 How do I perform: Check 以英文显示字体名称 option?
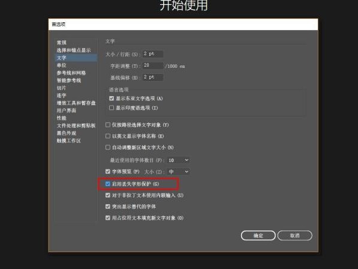(108, 136)
